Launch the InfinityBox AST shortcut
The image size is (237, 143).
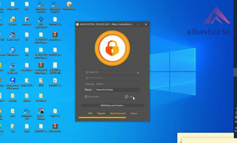pyautogui.click(x=27, y=114)
